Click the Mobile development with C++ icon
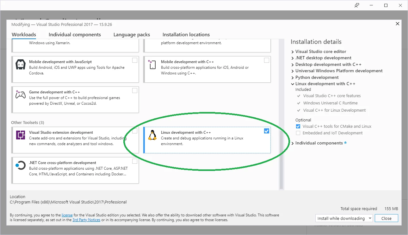408x235 pixels. coord(152,64)
